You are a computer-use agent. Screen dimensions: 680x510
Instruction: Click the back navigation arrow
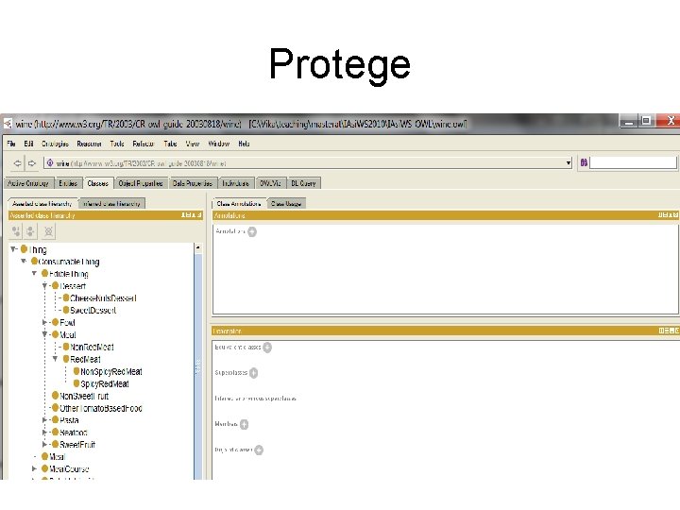(17, 163)
